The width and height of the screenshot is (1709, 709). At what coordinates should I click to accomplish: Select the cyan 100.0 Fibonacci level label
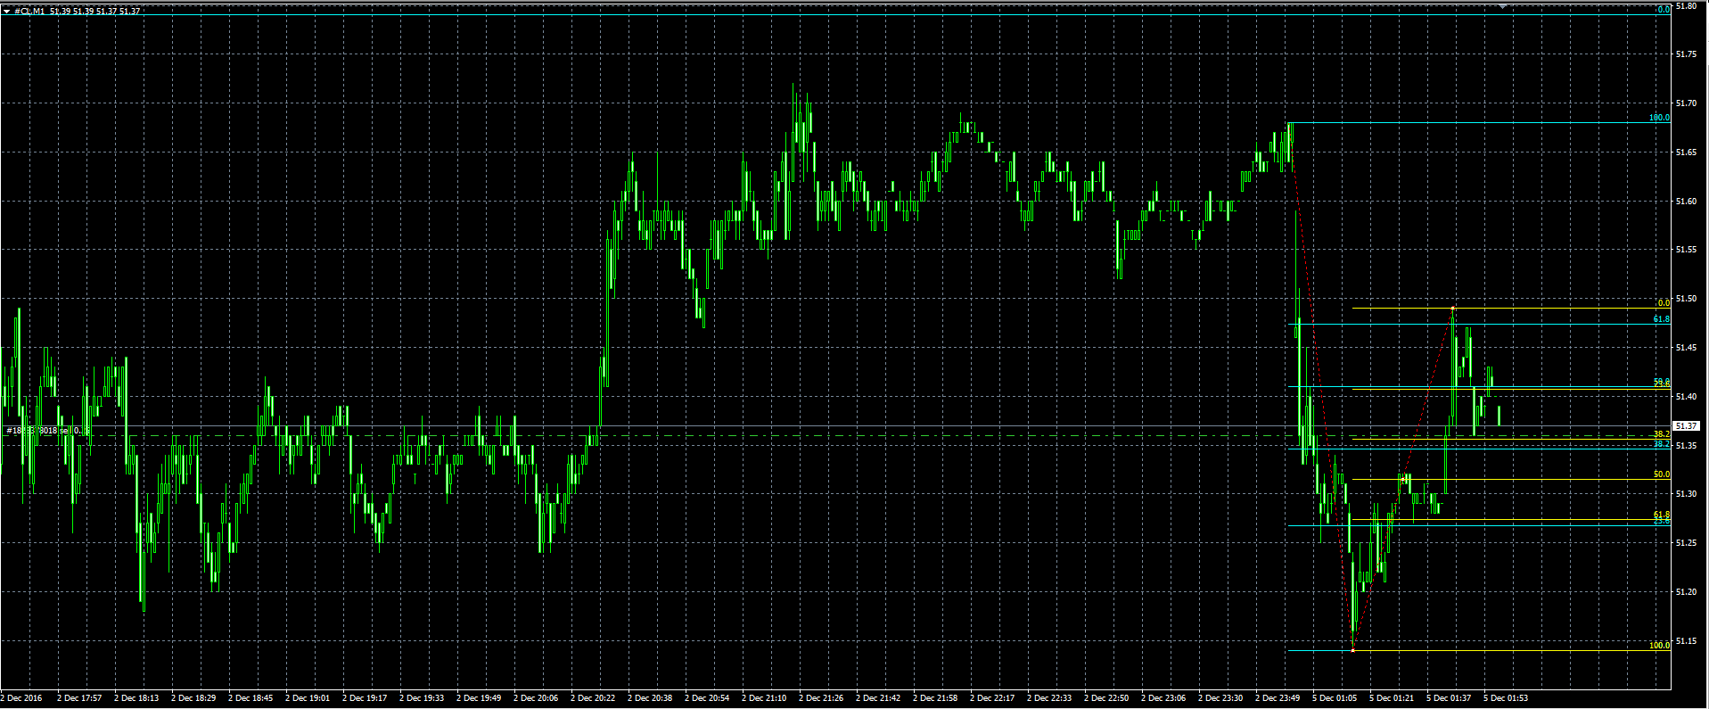click(1659, 118)
